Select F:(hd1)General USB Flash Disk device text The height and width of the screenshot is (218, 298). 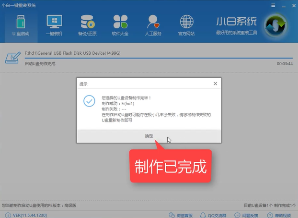[x=72, y=53]
